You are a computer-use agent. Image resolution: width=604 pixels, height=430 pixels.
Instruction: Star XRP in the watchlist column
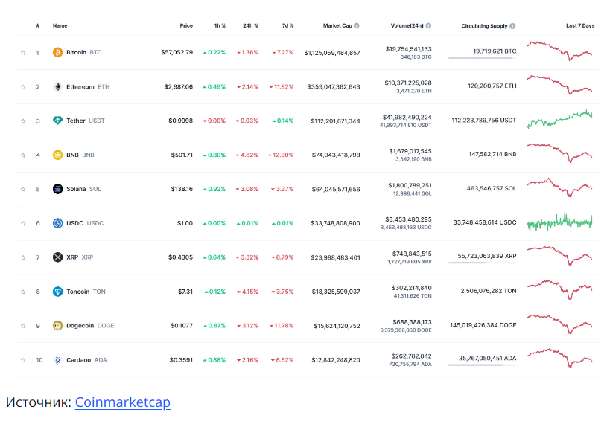(23, 257)
